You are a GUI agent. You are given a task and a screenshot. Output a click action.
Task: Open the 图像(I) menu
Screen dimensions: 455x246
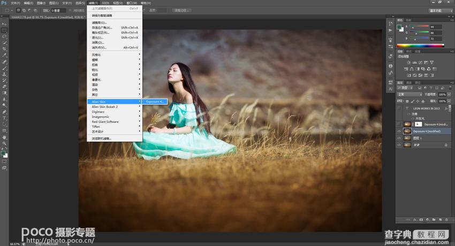coord(41,3)
